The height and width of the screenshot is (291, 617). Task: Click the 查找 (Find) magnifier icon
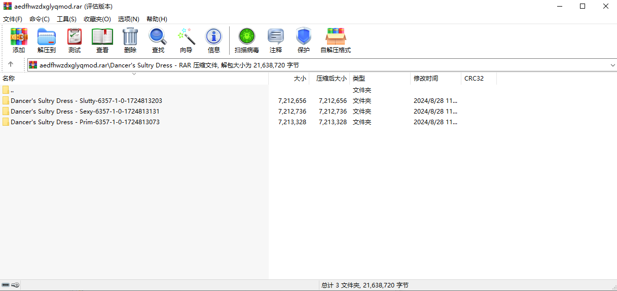coord(158,37)
